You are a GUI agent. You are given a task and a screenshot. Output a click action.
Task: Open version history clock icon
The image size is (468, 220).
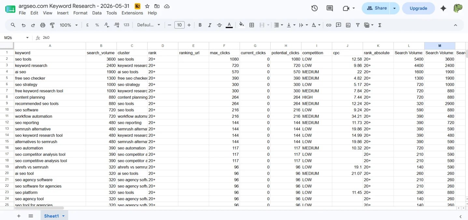pos(315,8)
